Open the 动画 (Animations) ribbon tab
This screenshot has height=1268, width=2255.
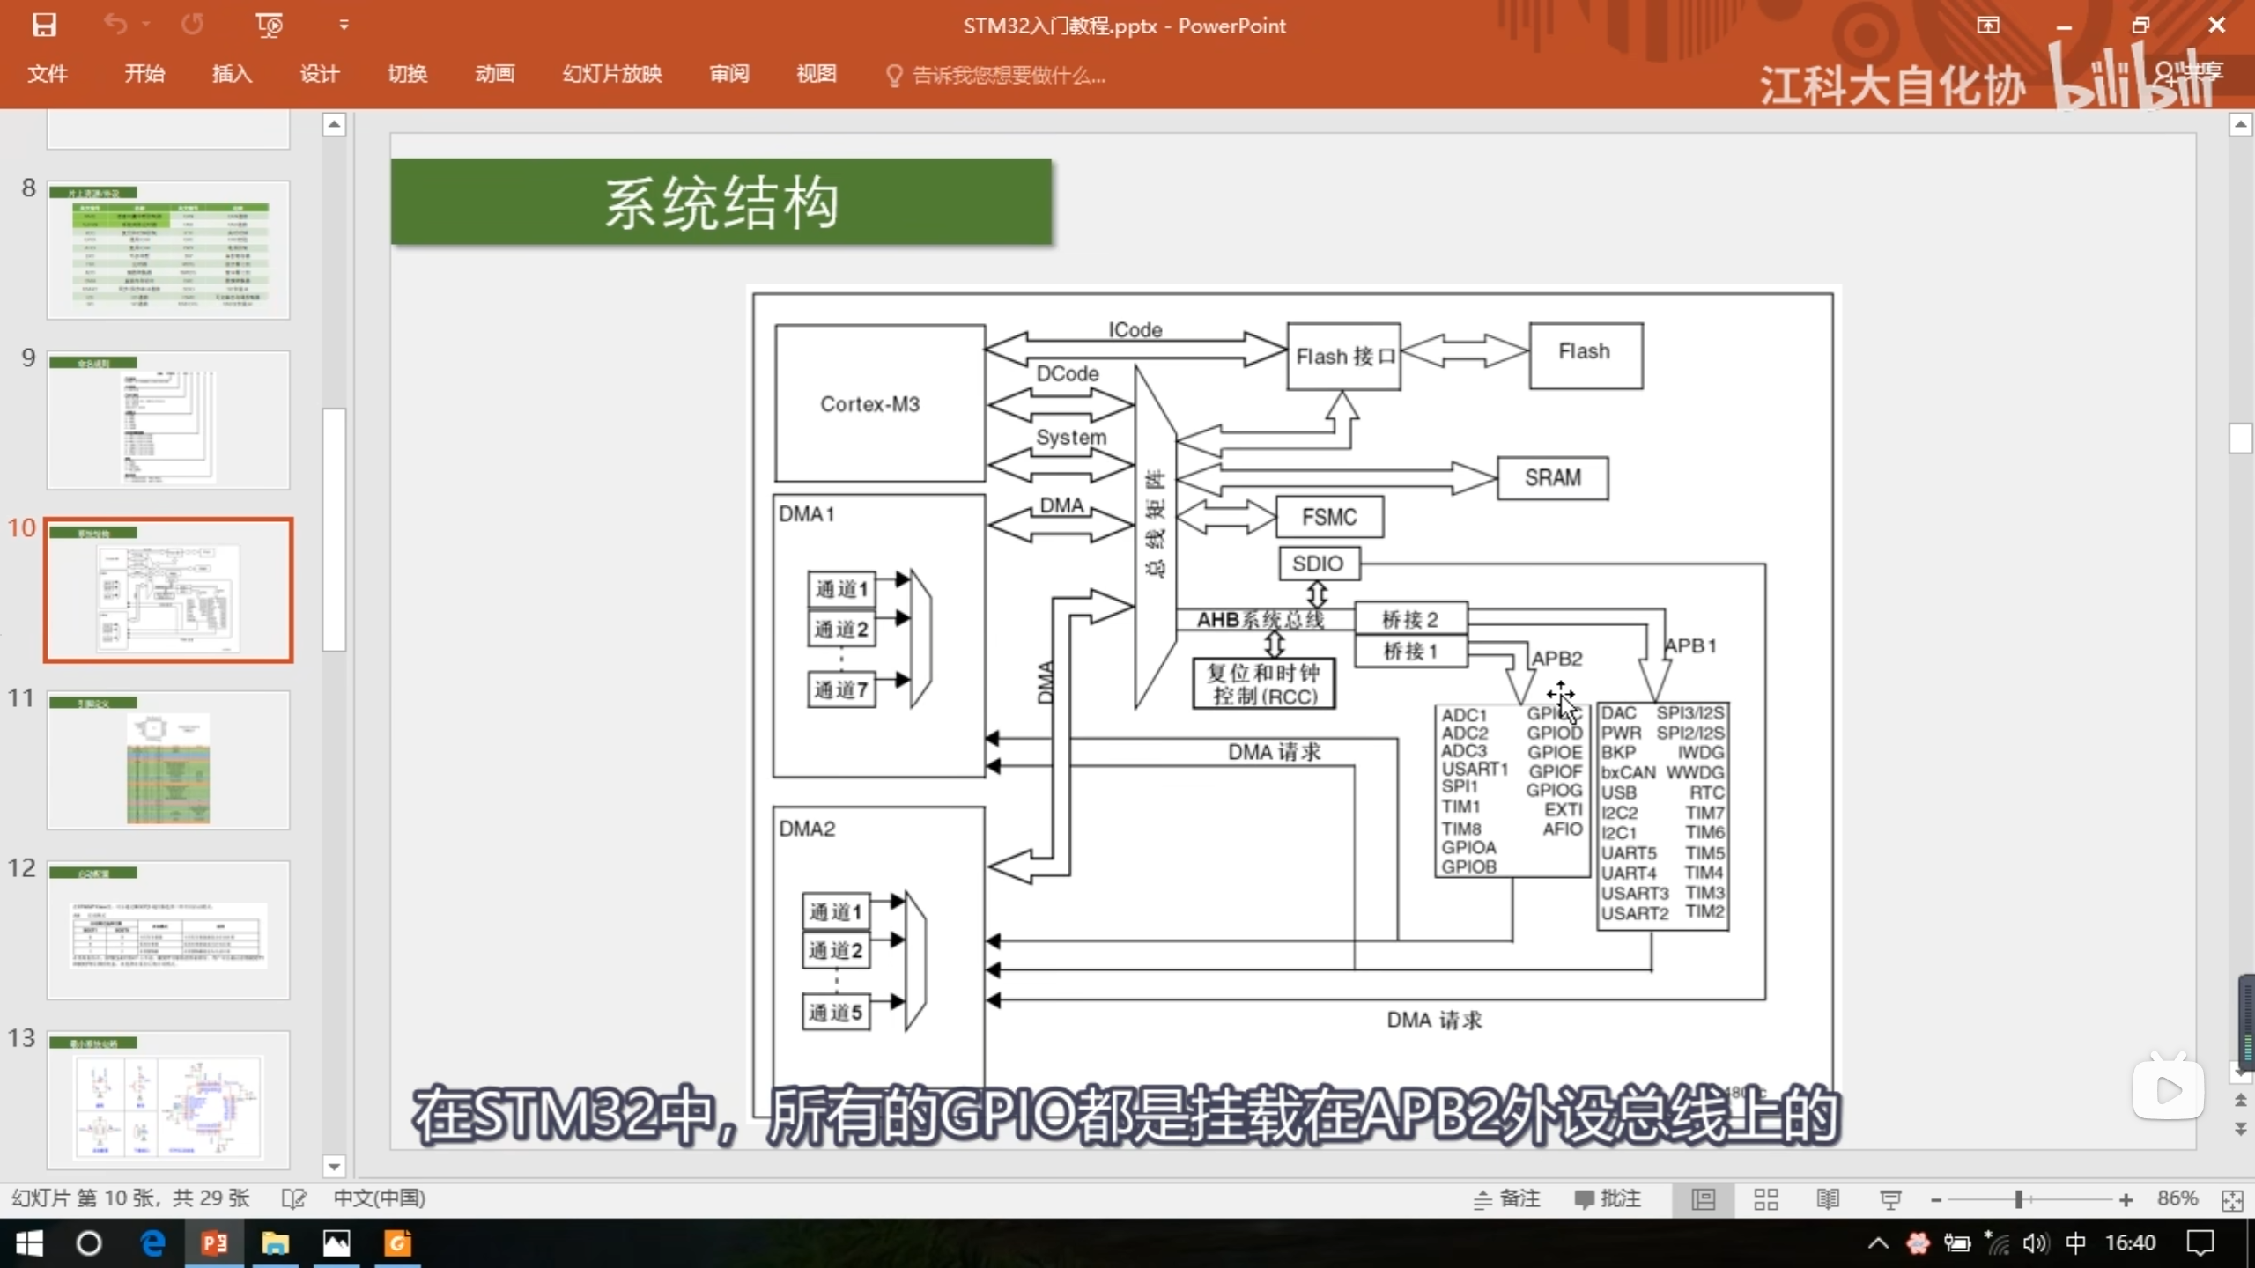pos(494,74)
